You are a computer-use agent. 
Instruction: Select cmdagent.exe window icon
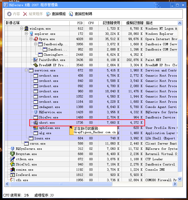[x=36, y=107]
